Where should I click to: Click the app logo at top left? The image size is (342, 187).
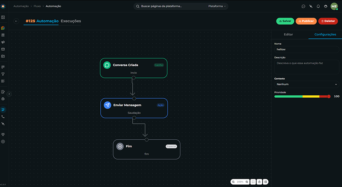coord(3,6)
